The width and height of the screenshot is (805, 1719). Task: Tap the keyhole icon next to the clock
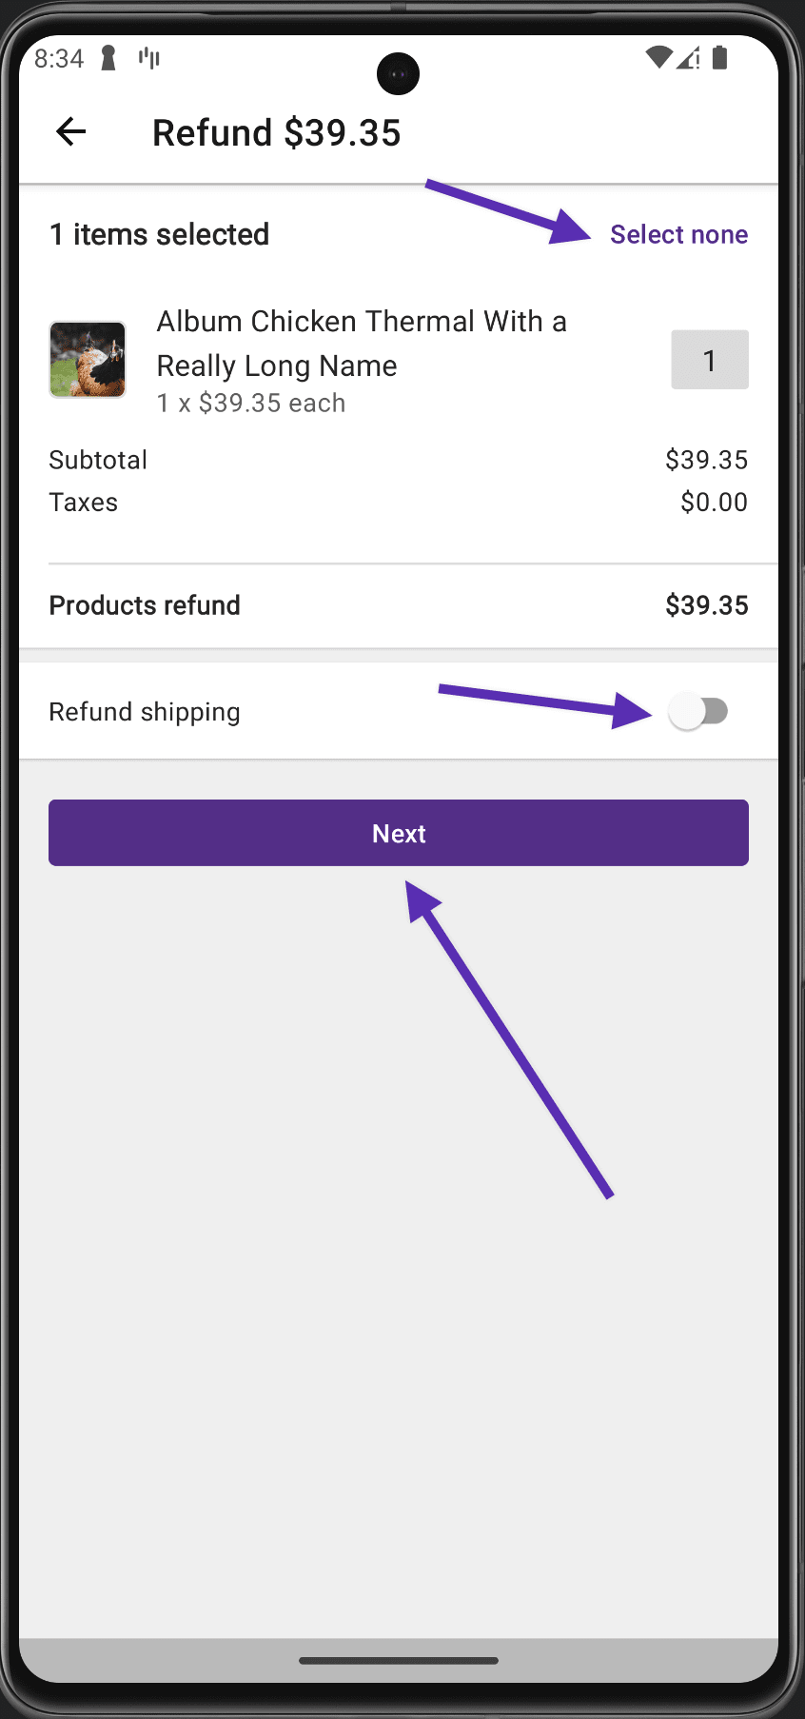coord(108,58)
